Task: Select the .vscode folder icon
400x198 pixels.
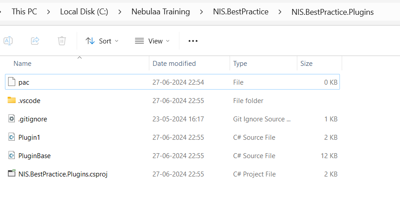Action: pyautogui.click(x=12, y=100)
